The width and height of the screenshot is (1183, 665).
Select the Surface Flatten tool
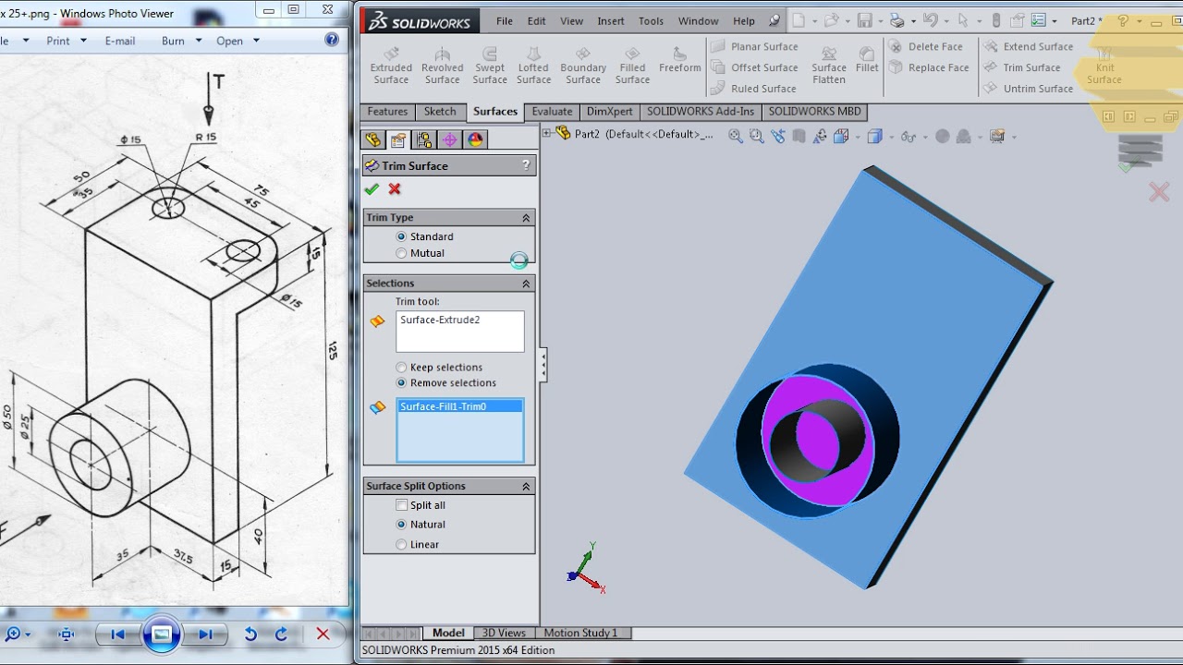pos(829,66)
